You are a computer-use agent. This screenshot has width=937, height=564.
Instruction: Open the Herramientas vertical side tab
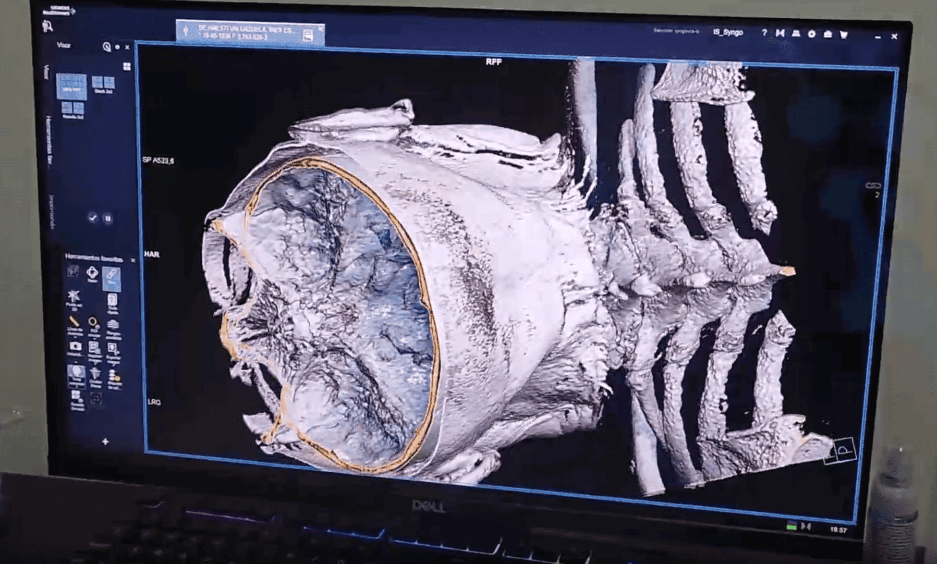[x=49, y=142]
